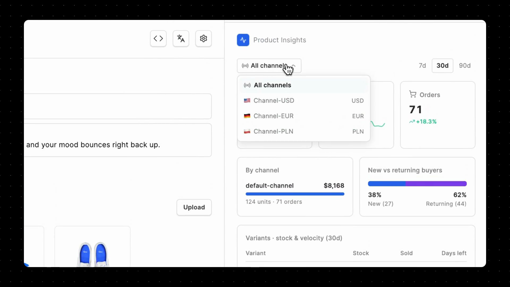The width and height of the screenshot is (510, 287).
Task: Click Returning (44) label
Action: point(446,204)
